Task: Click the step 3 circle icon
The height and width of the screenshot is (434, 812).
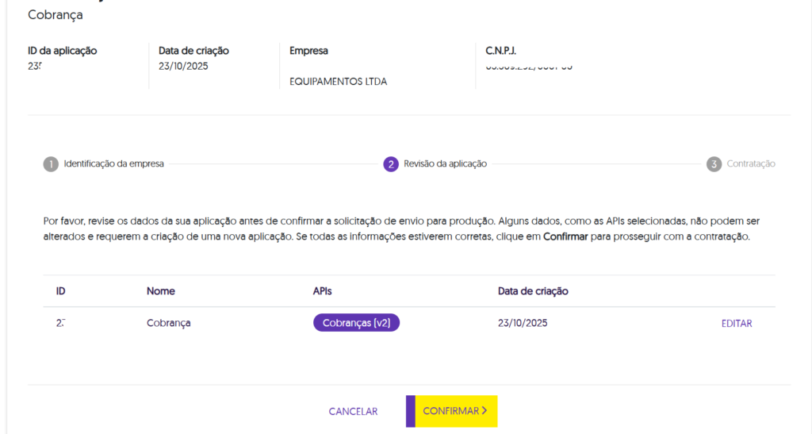Action: click(x=714, y=164)
